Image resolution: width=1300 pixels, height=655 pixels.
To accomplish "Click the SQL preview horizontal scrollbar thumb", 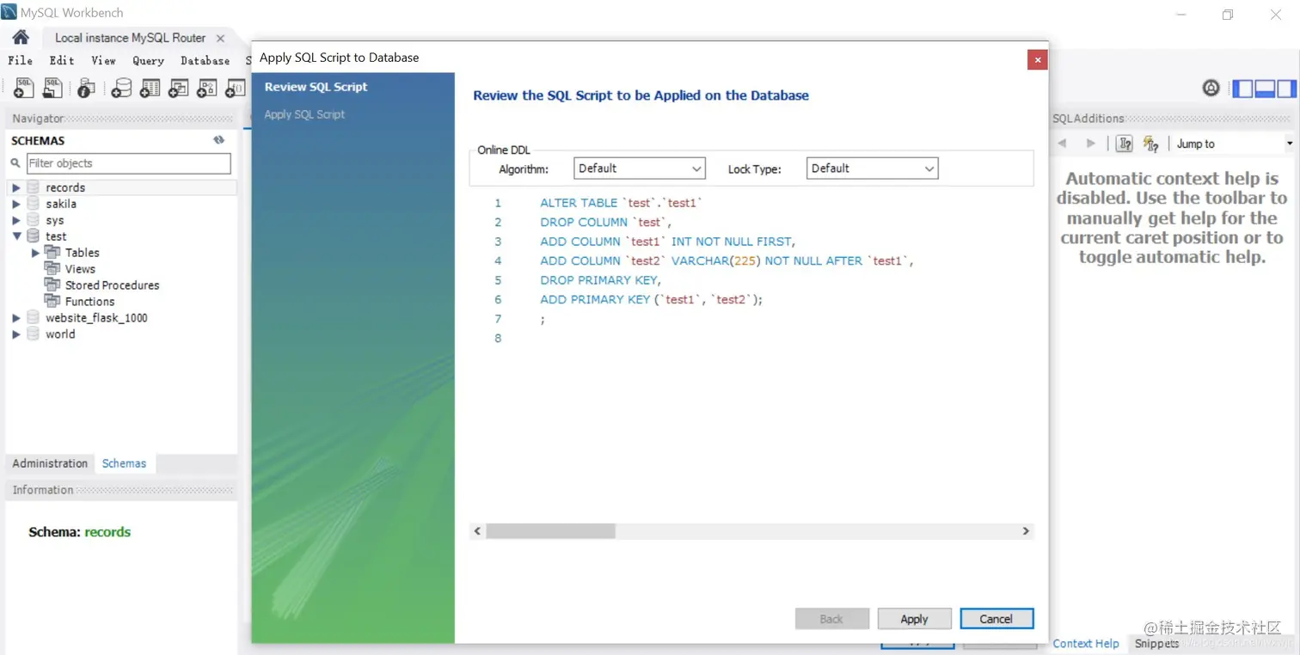I will (550, 531).
